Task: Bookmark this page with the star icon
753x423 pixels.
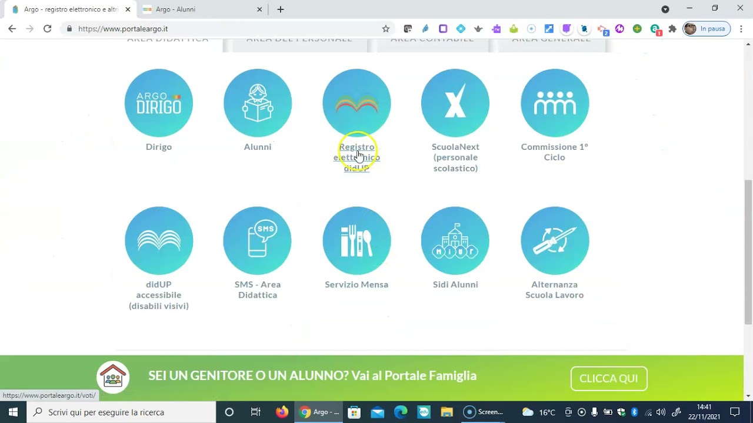Action: coord(386,29)
